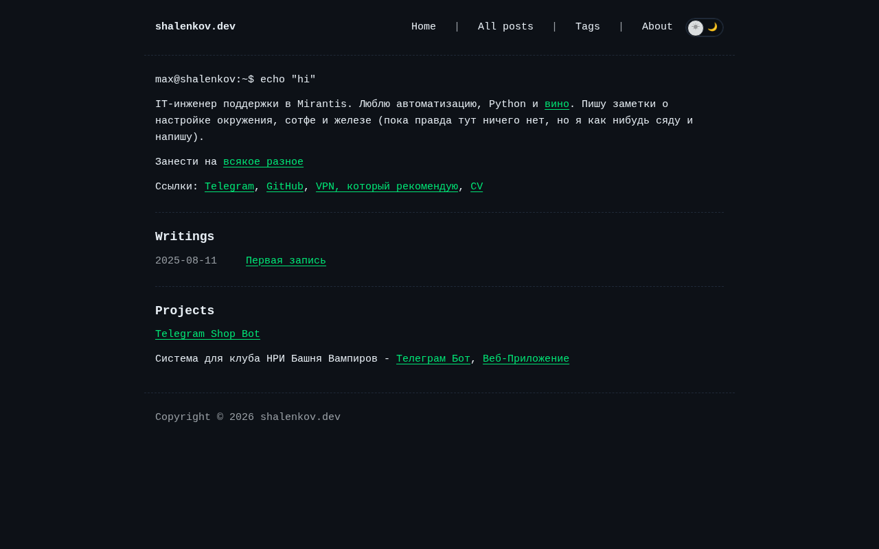Screen dimensions: 879x549
Task: Open the recommended VPN link
Action: coord(387,187)
